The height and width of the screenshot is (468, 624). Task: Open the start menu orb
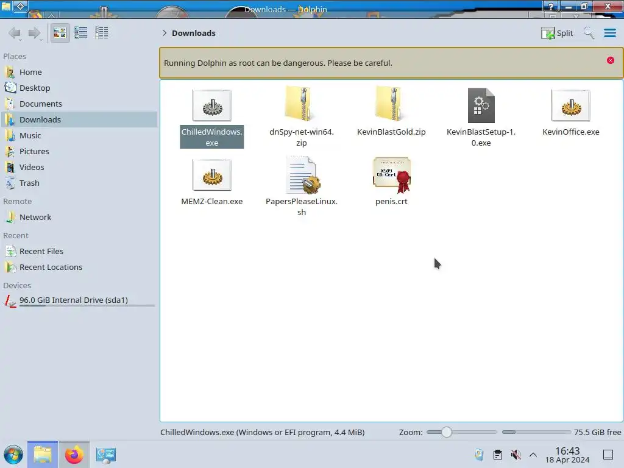point(13,455)
